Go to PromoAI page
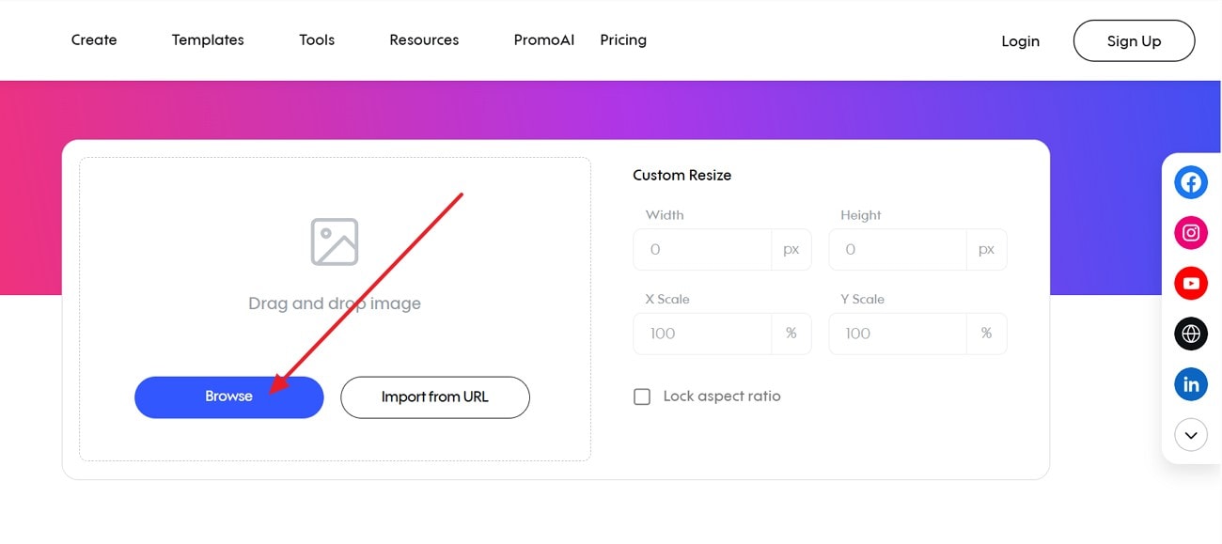 pos(543,40)
